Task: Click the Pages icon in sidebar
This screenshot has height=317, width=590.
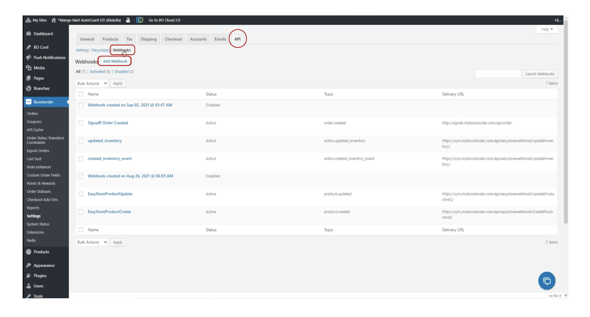Action: coord(29,78)
